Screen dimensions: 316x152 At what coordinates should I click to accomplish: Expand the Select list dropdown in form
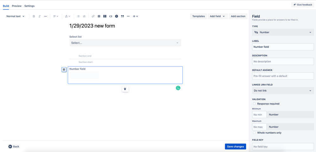pos(125,43)
